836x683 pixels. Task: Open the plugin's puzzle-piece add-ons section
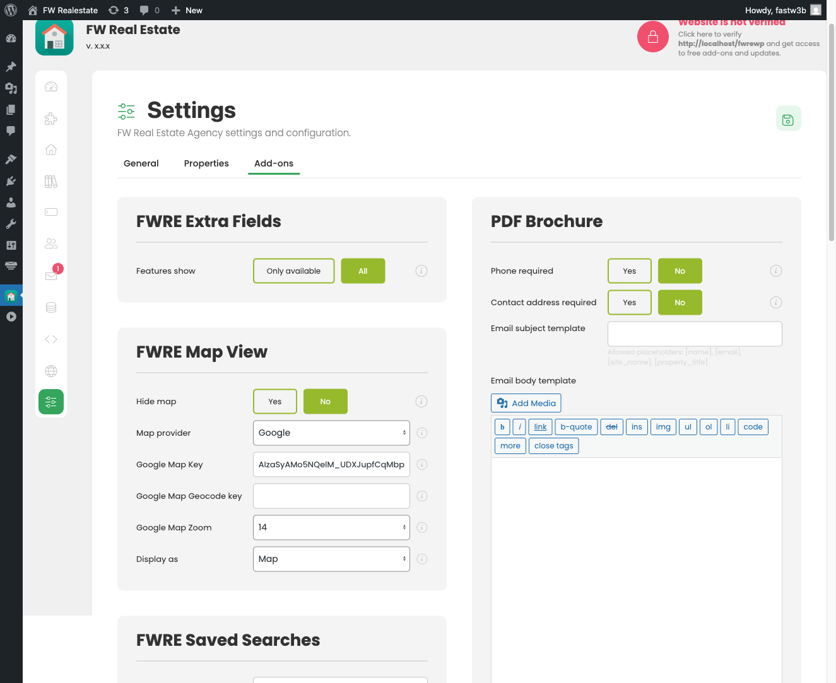click(51, 119)
